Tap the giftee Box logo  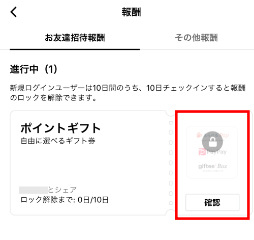(212, 166)
